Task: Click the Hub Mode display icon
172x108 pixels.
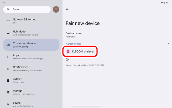Action: [8, 33]
